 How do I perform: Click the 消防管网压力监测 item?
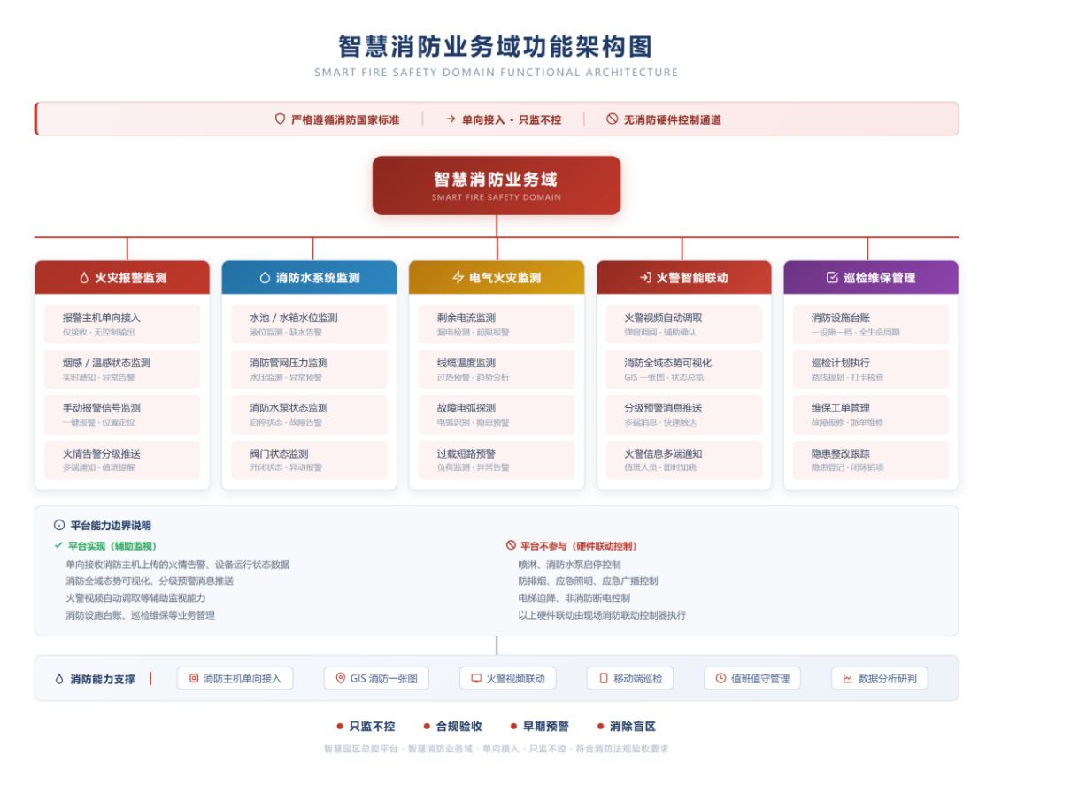310,369
